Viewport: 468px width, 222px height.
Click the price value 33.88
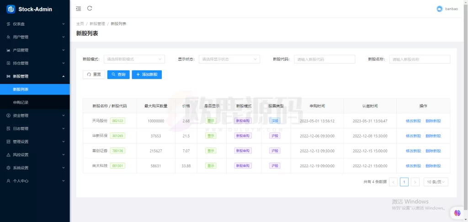(186, 166)
